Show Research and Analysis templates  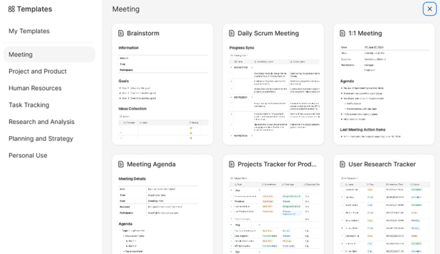click(41, 122)
